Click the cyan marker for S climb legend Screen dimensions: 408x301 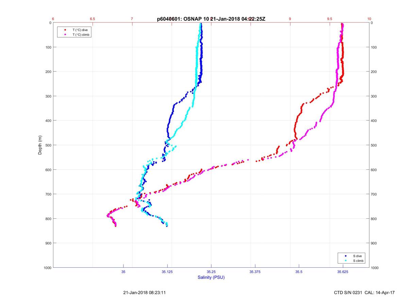point(346,261)
